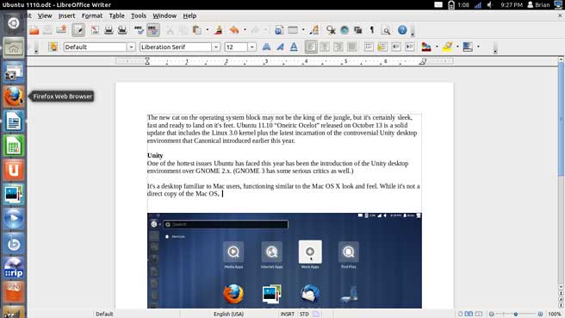This screenshot has height=318, width=565.
Task: Click in the font name field
Action: pos(176,47)
